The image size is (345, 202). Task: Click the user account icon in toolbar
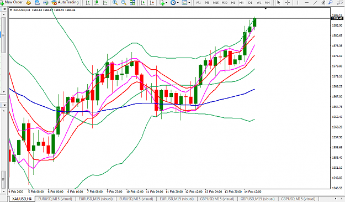click(37, 3)
